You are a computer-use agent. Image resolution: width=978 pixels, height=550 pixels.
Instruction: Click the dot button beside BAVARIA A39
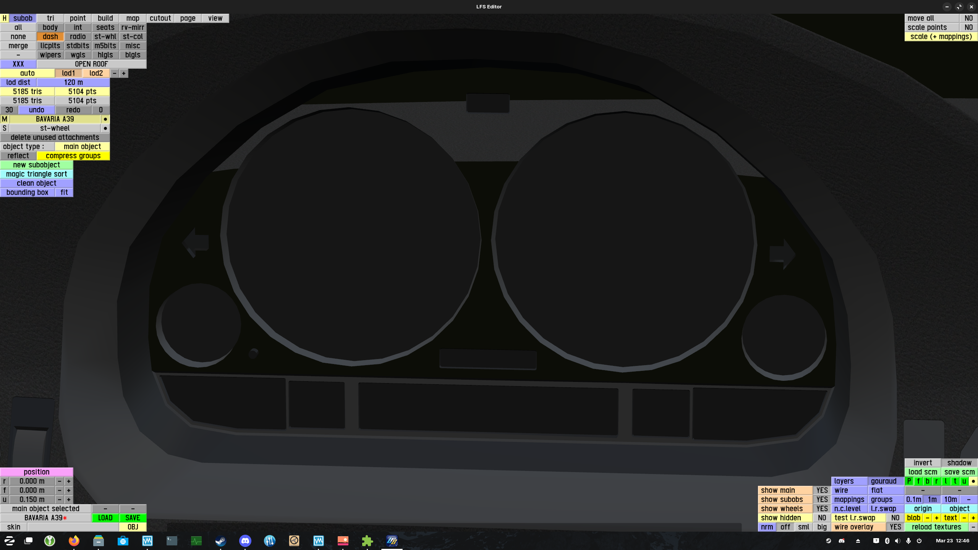[x=105, y=119]
